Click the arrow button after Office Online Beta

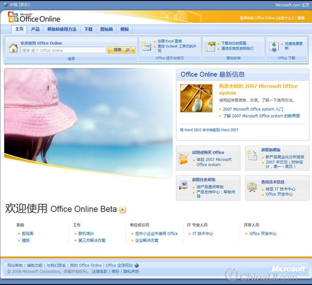pyautogui.click(x=123, y=210)
